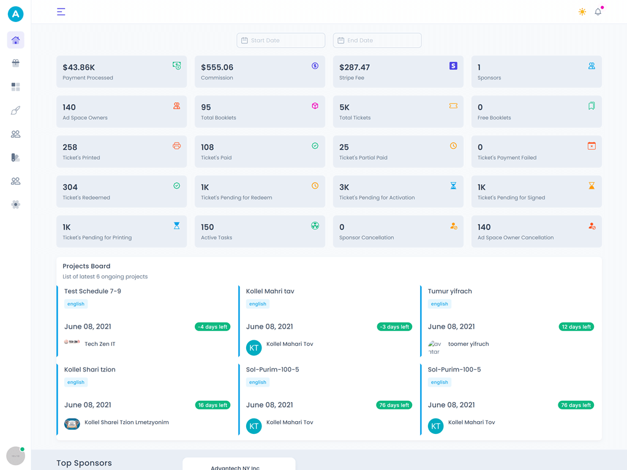Click the home icon in the sidebar
Image resolution: width=627 pixels, height=470 pixels.
16,40
